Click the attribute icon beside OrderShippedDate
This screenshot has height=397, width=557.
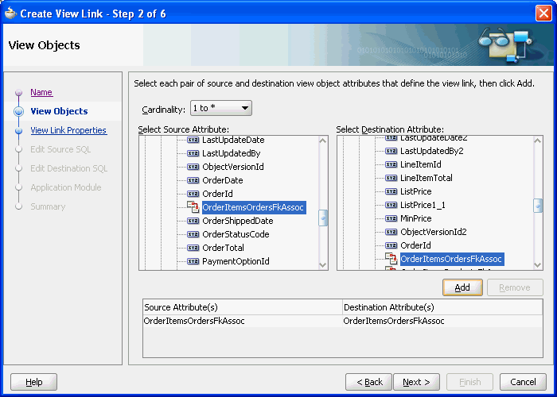(x=193, y=221)
